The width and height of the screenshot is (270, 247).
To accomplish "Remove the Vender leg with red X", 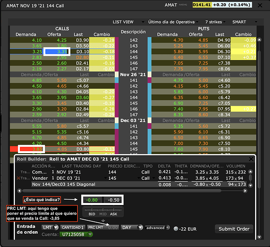I will pos(18,178).
